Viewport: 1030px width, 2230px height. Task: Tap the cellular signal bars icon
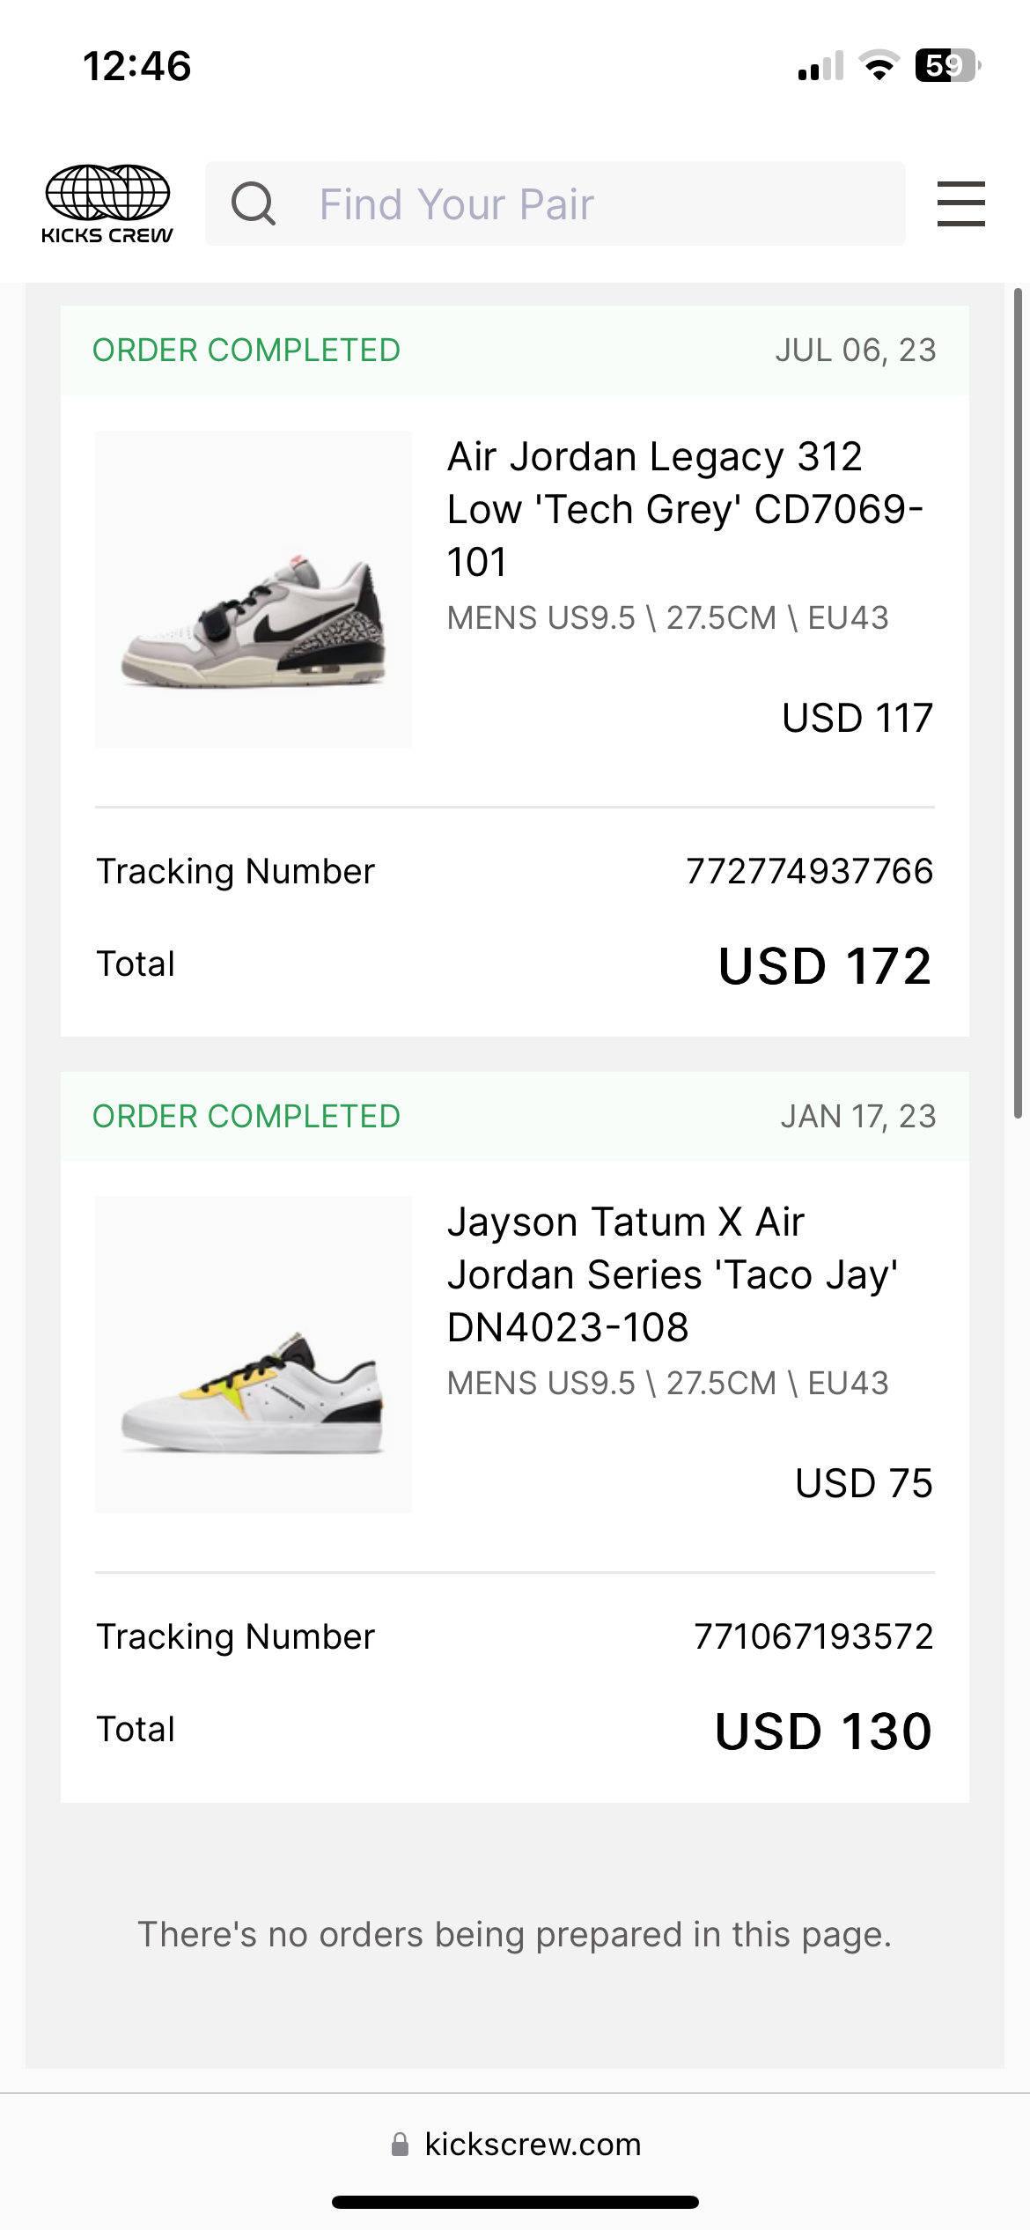(820, 66)
